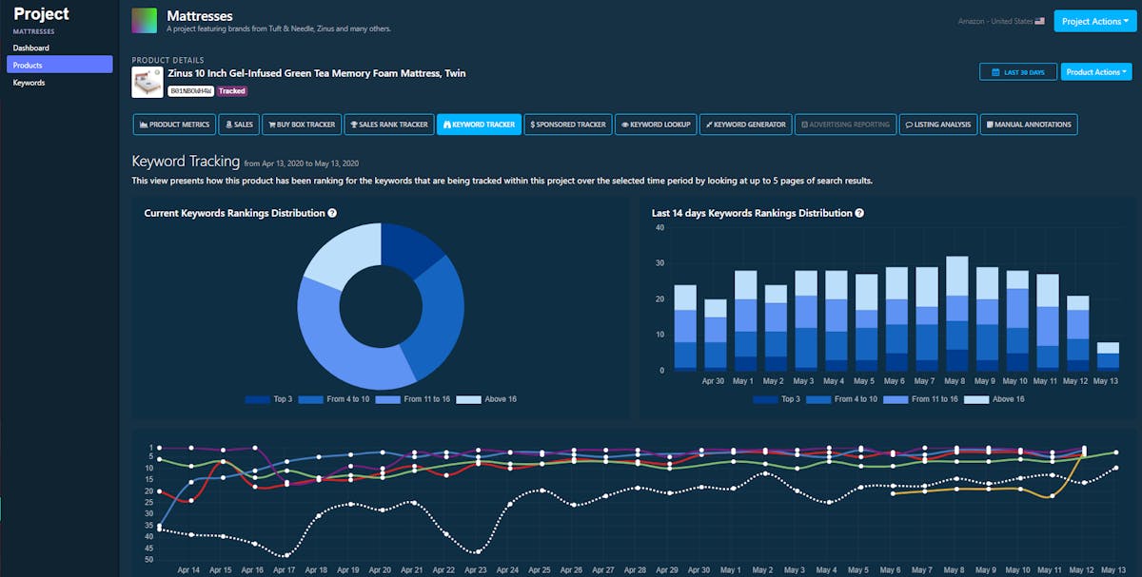The image size is (1142, 577).
Task: Click the B01NB0WH4W ASIN badge
Action: click(191, 91)
